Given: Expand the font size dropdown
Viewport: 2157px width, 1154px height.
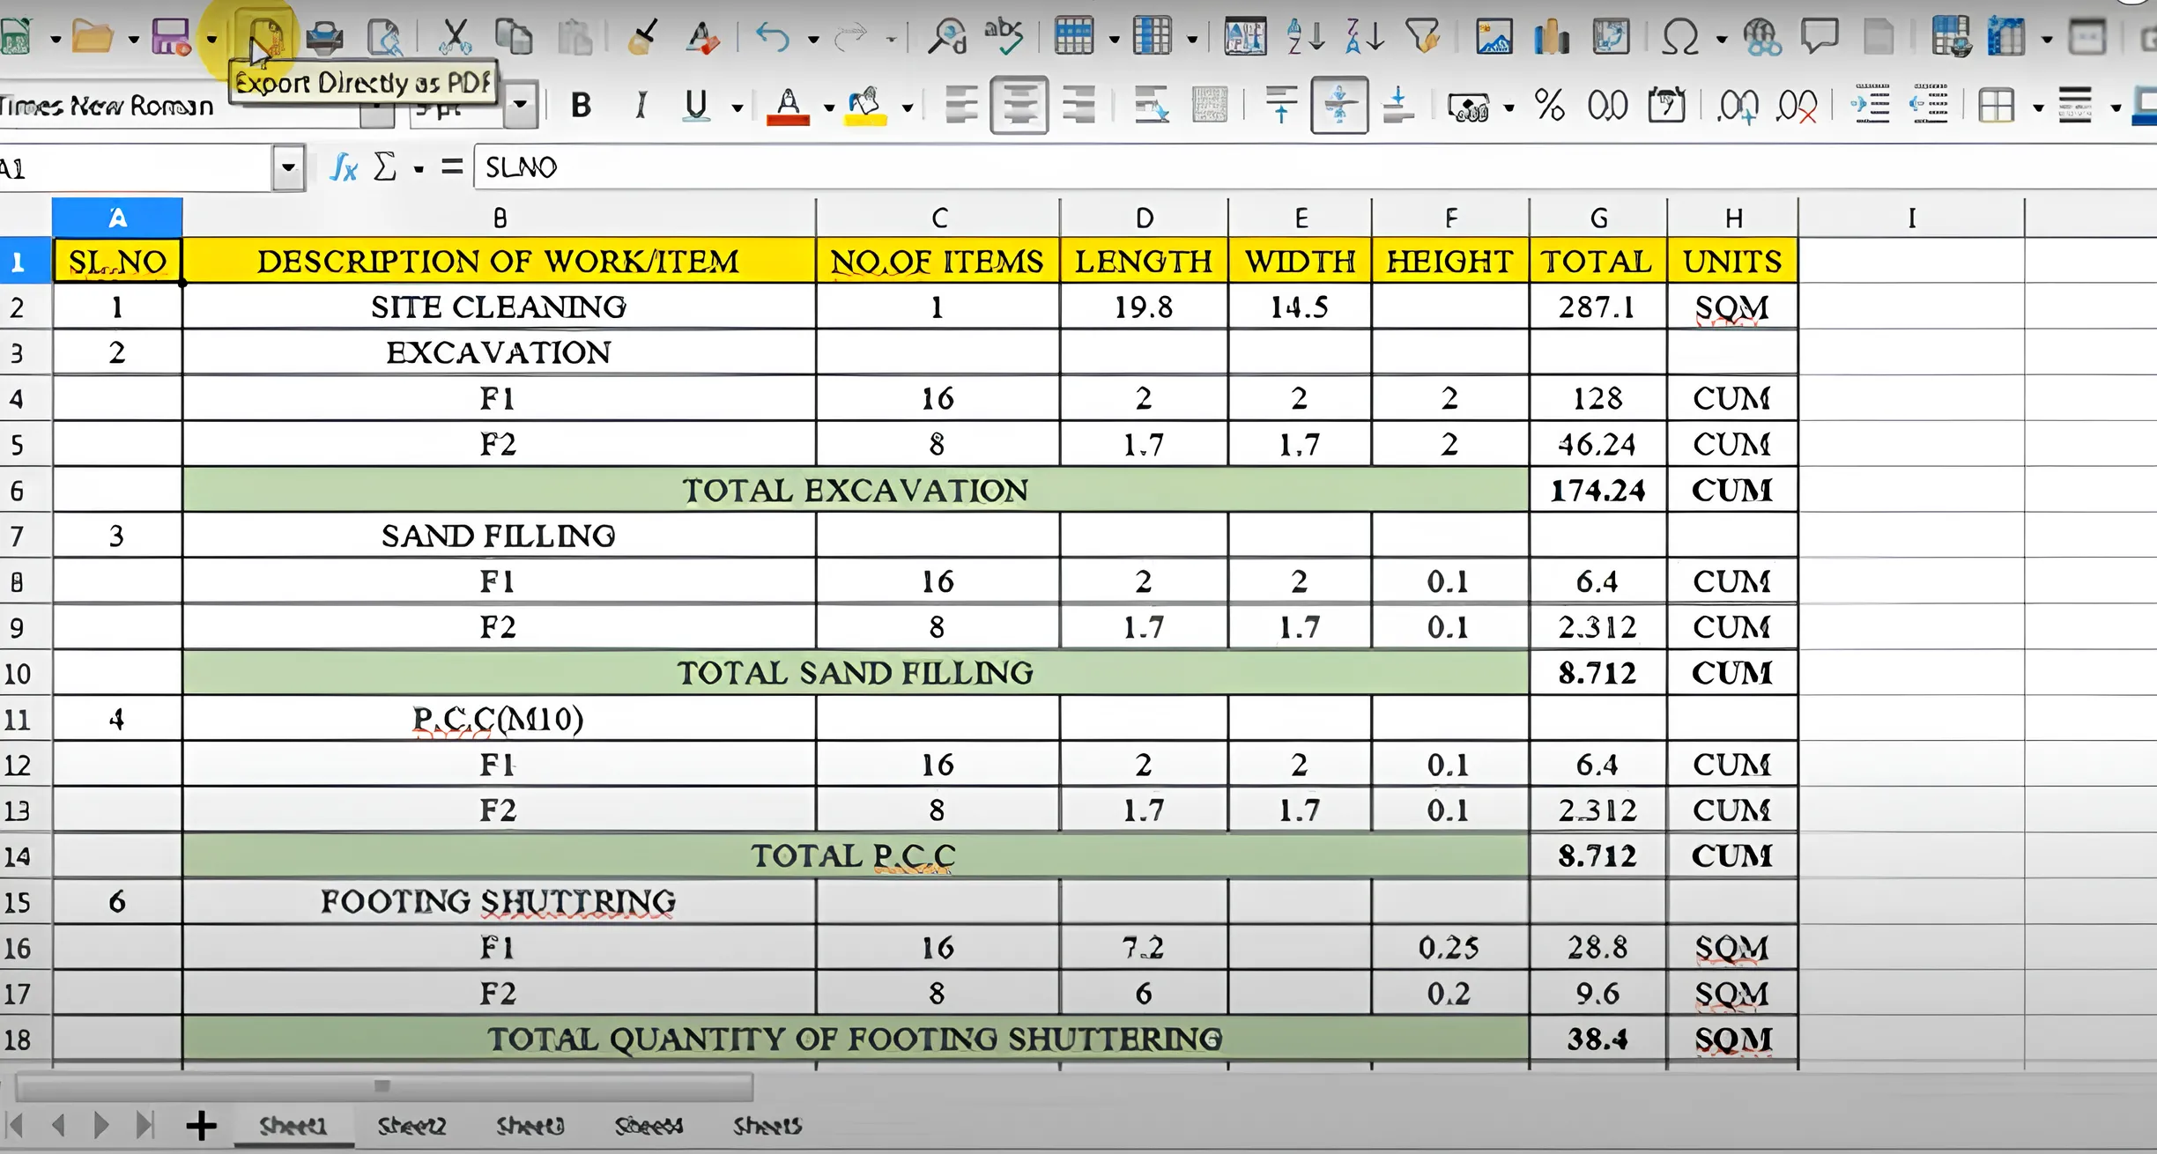Looking at the screenshot, I should point(520,104).
